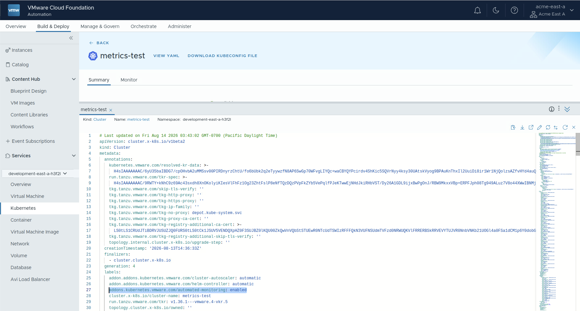Collapse the Services section chevron
This screenshot has width=580, height=311.
[74, 156]
